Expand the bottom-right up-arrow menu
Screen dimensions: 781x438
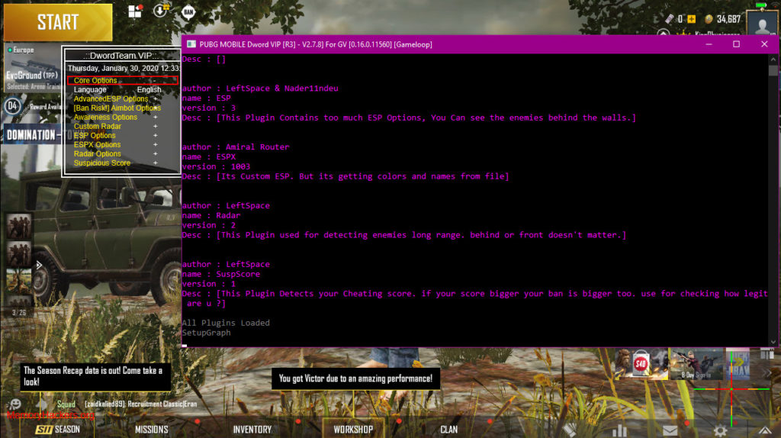pos(766,430)
